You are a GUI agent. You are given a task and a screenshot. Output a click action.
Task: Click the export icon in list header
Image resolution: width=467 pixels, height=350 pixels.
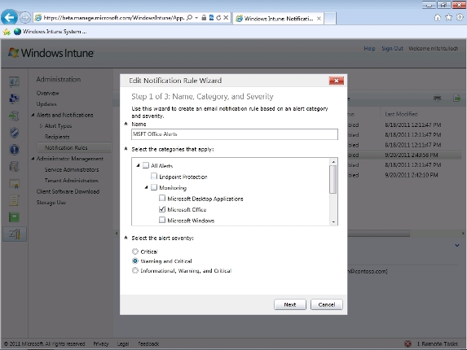pos(456,98)
